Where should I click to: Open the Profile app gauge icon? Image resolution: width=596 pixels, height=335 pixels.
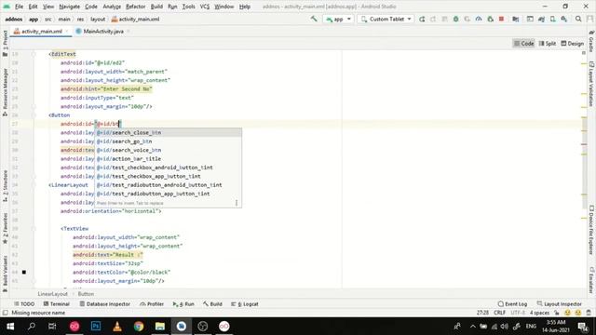479,19
